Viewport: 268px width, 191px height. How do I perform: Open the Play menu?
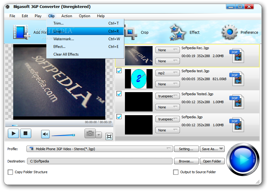[x=38, y=16]
